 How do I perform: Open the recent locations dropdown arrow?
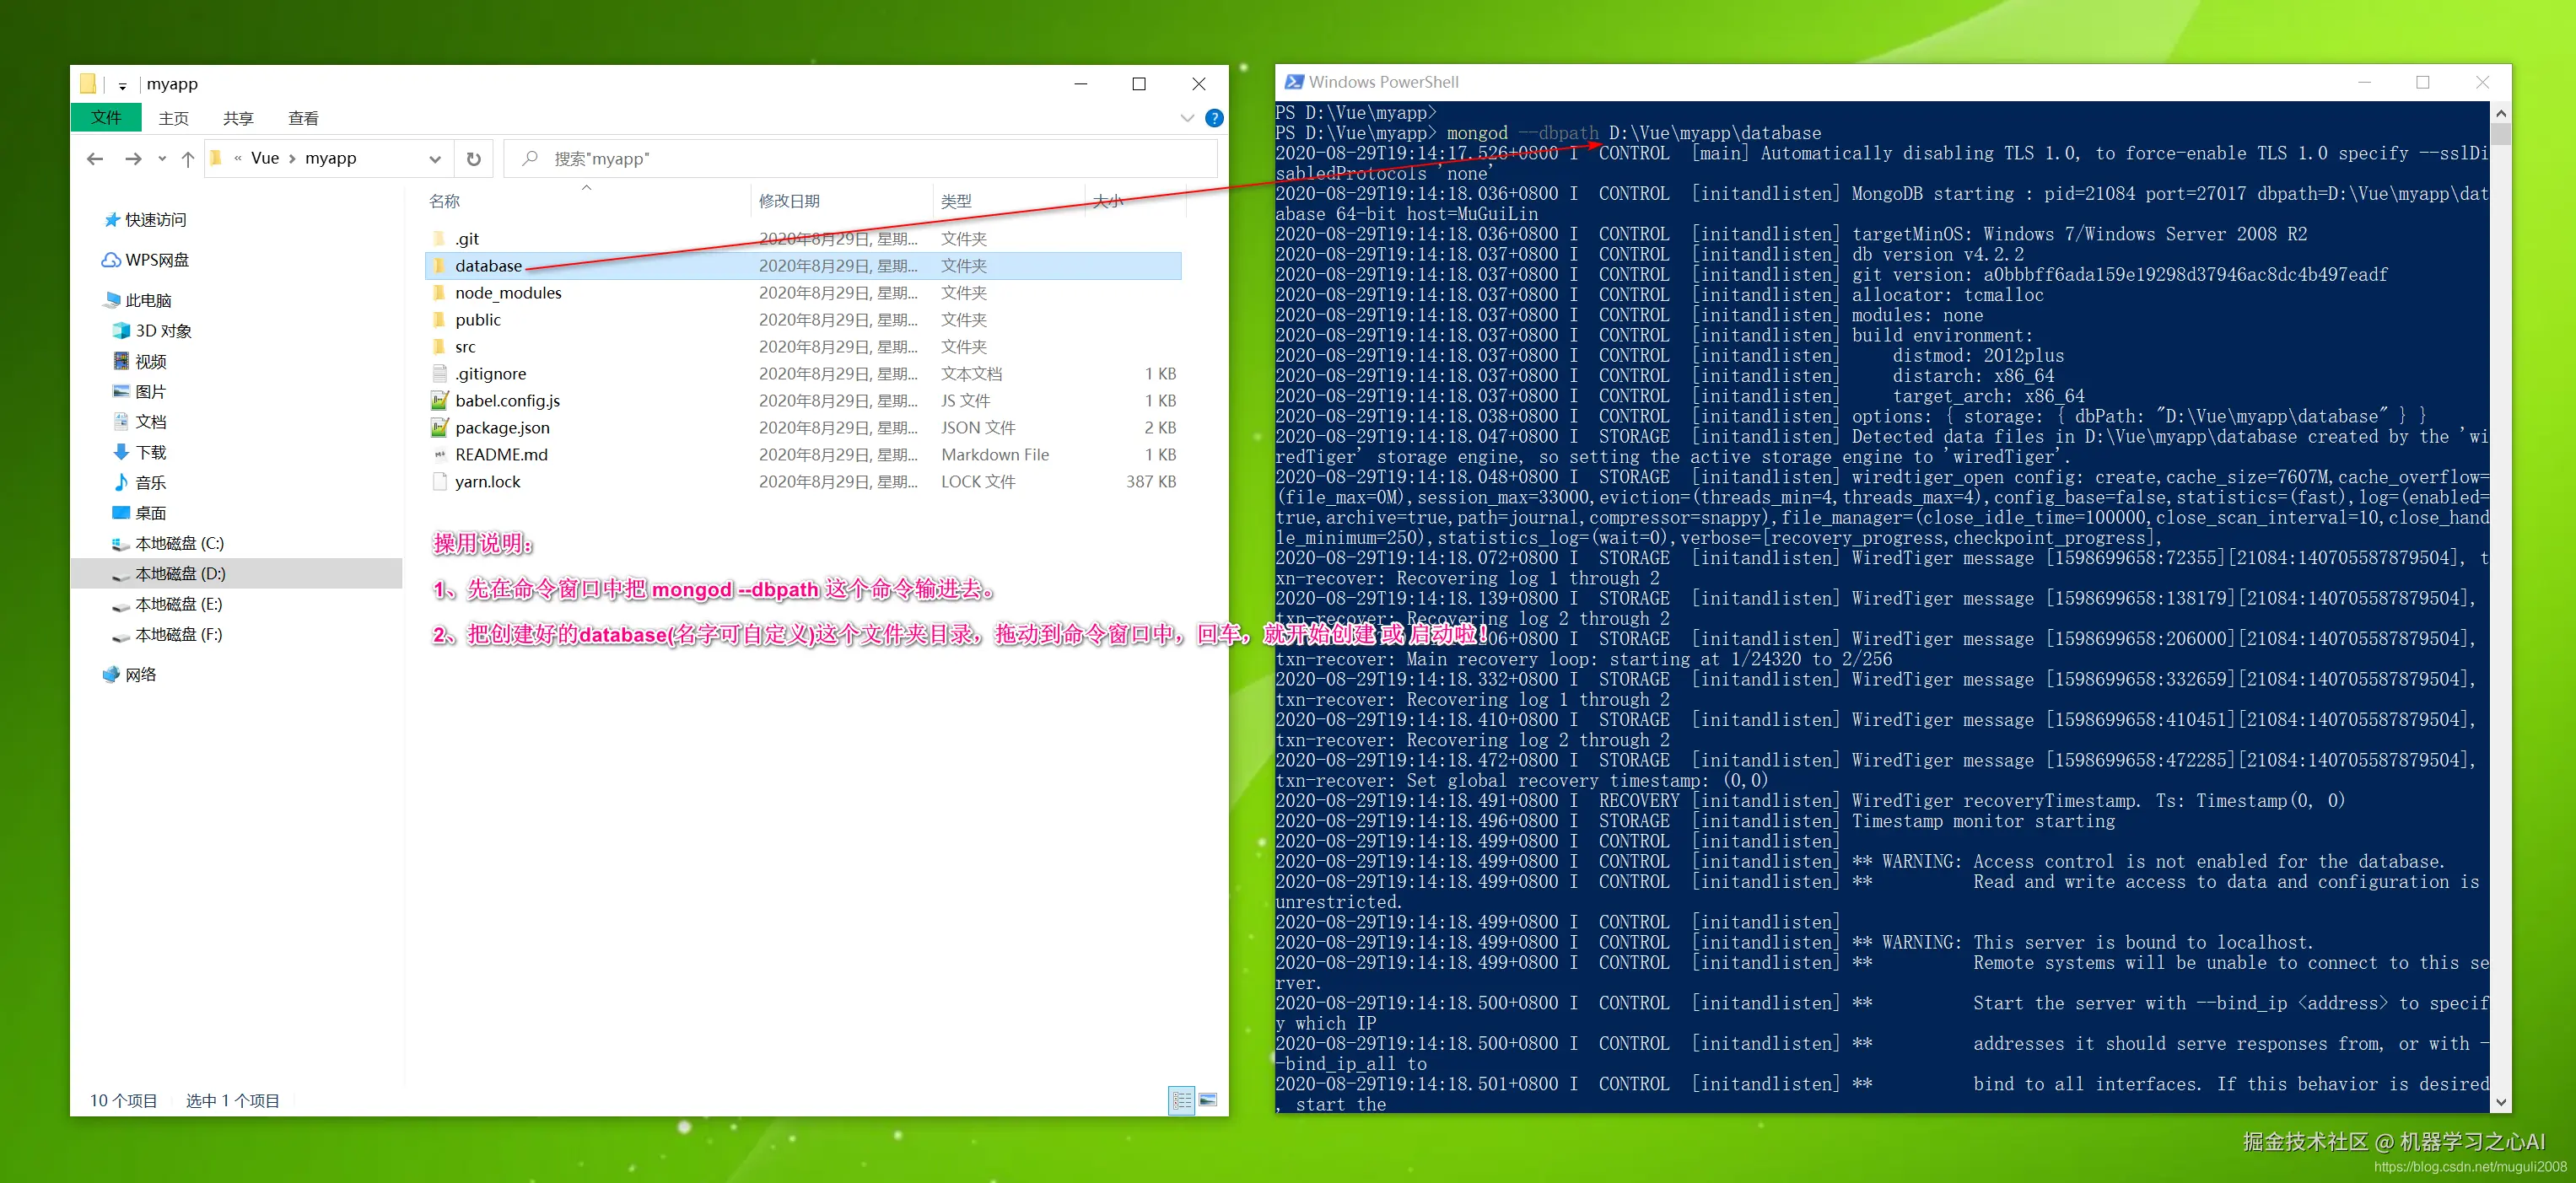[x=162, y=159]
